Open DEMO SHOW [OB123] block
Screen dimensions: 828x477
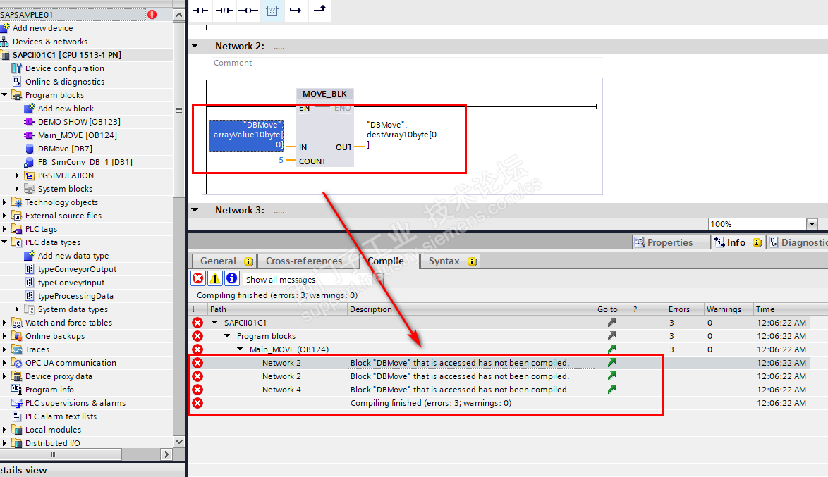click(79, 121)
